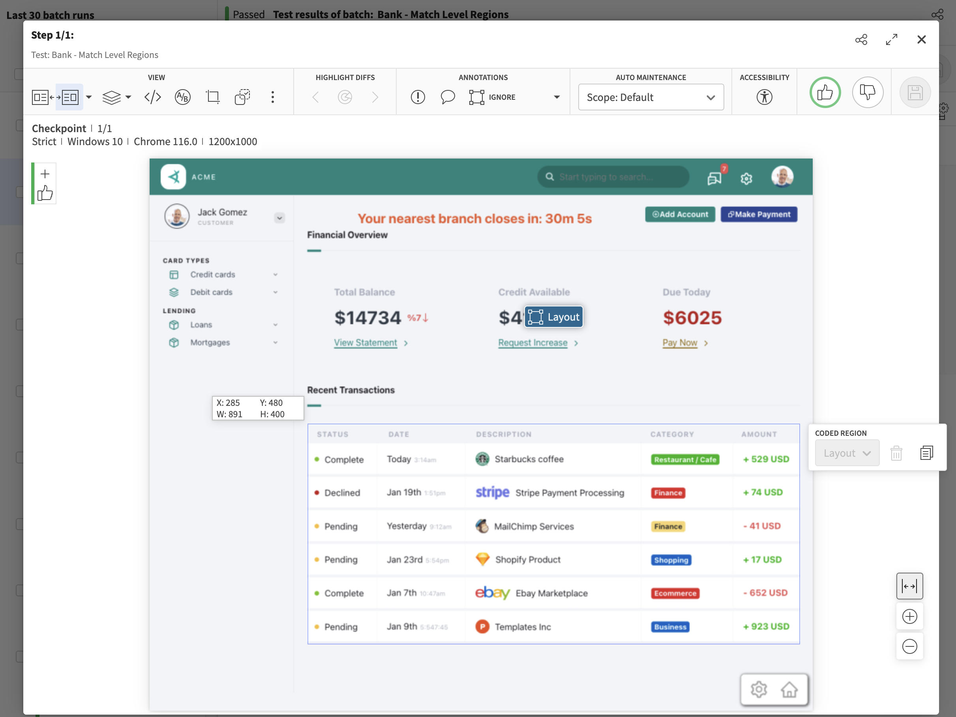
Task: Expand the Ignore region type arrow
Action: [x=557, y=97]
